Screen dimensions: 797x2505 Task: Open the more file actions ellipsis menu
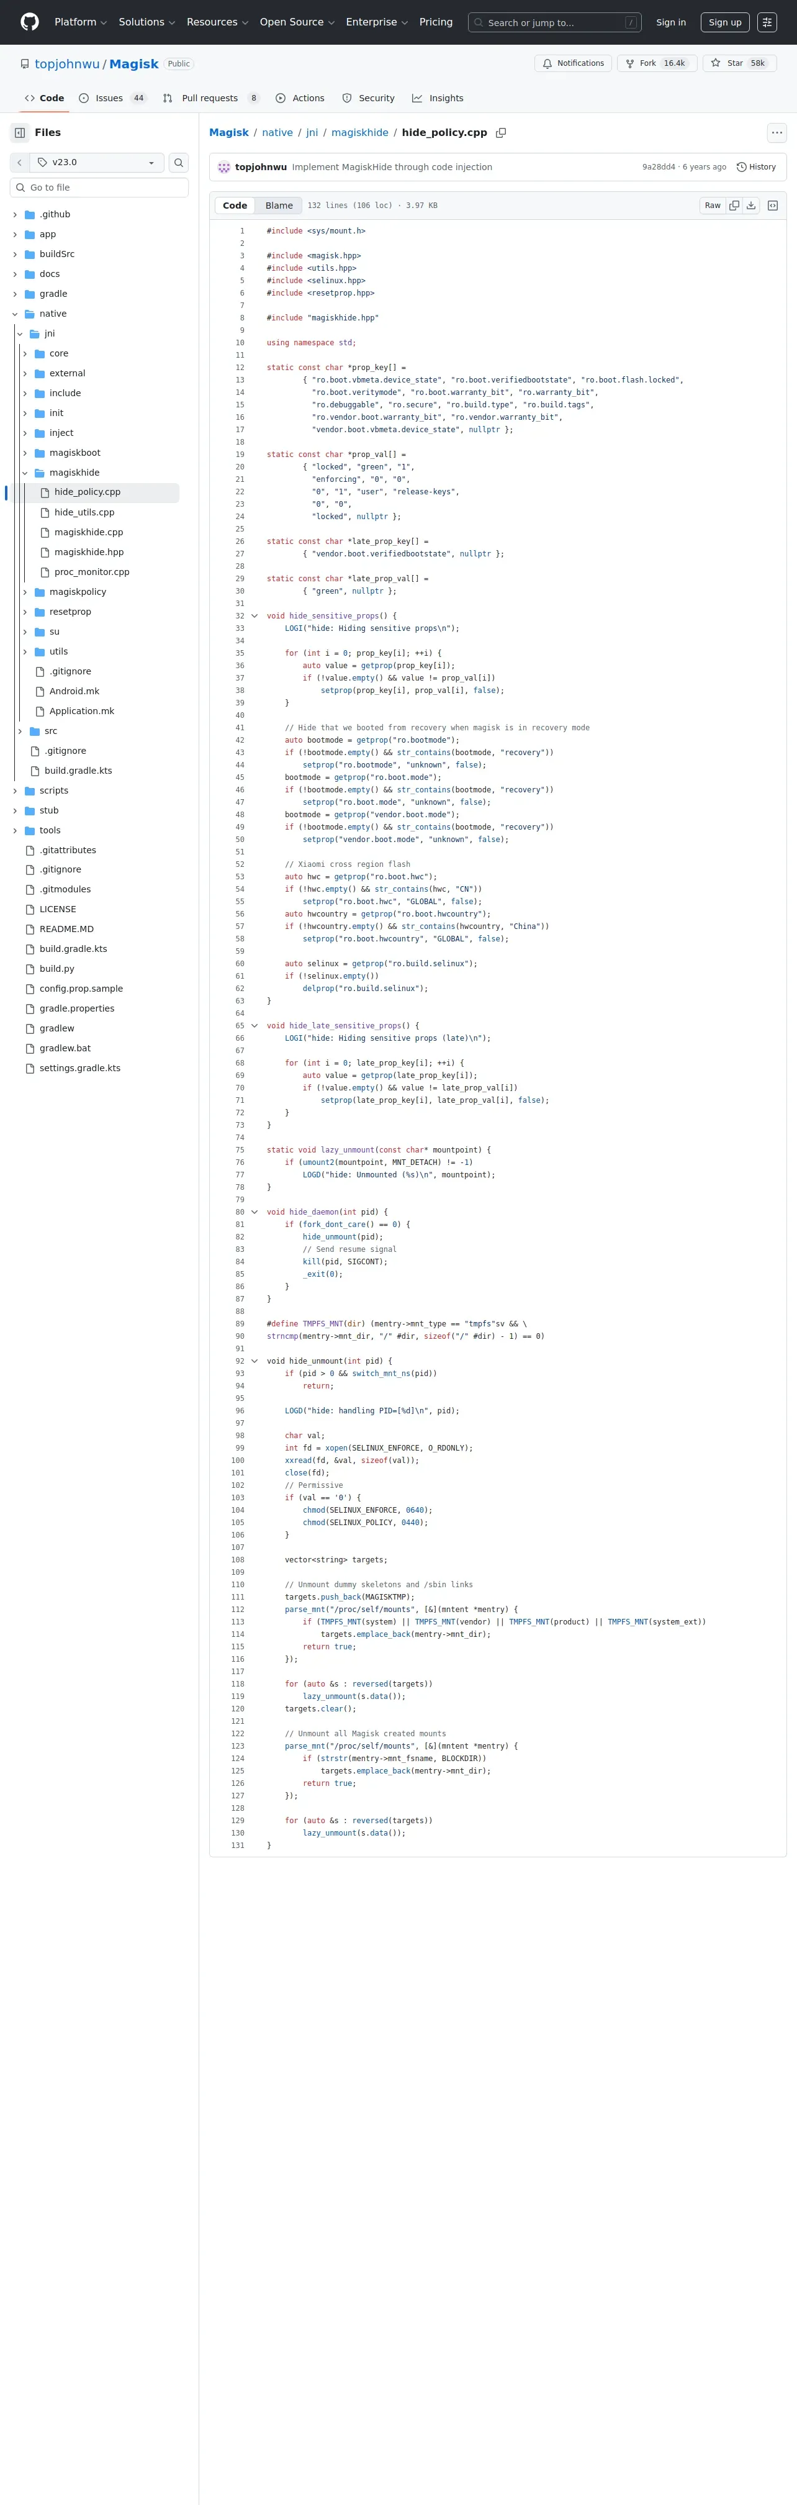point(777,132)
